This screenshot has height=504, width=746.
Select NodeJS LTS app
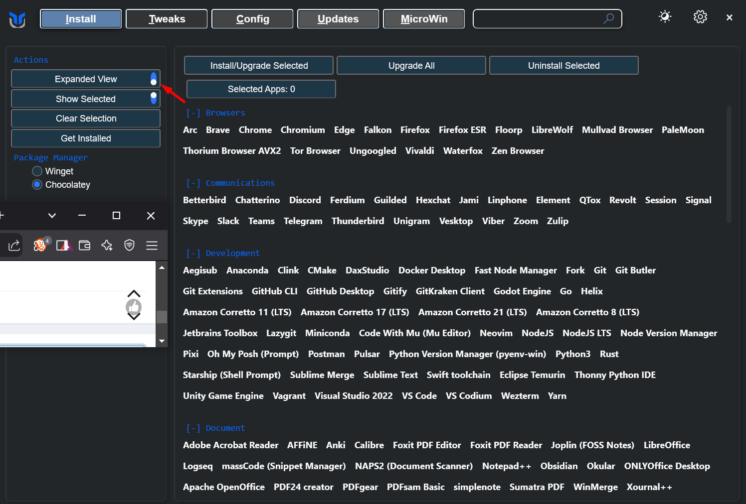[587, 333]
